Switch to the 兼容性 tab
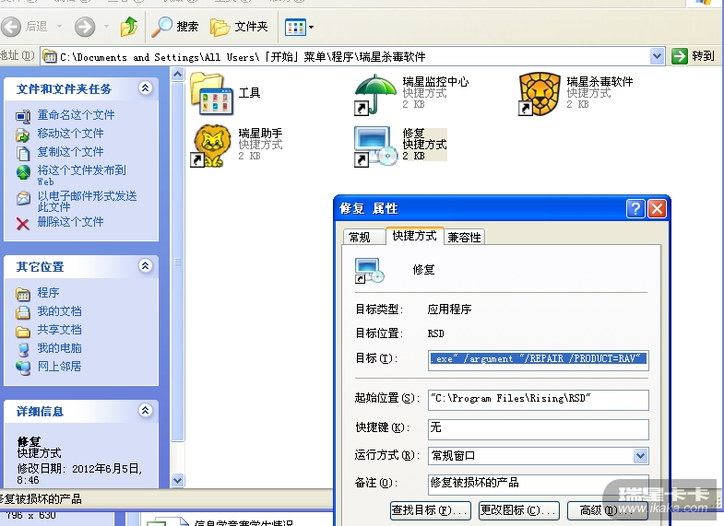 pyautogui.click(x=464, y=238)
